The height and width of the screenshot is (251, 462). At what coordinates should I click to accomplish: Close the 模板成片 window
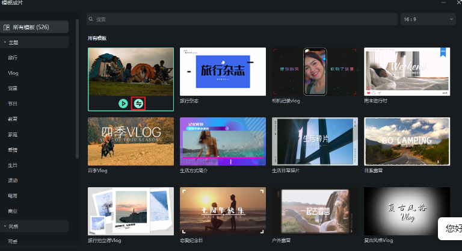point(459,2)
